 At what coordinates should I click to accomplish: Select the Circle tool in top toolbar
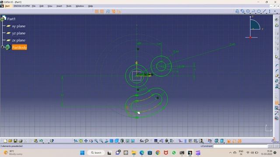point(248,11)
